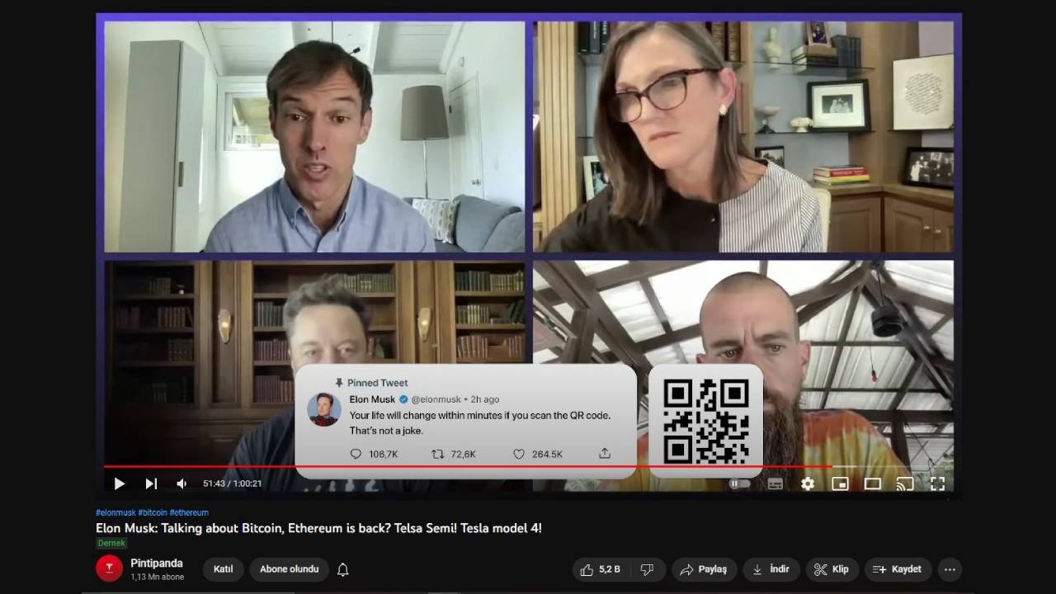Open notification bell settings
1056x594 pixels.
point(343,569)
